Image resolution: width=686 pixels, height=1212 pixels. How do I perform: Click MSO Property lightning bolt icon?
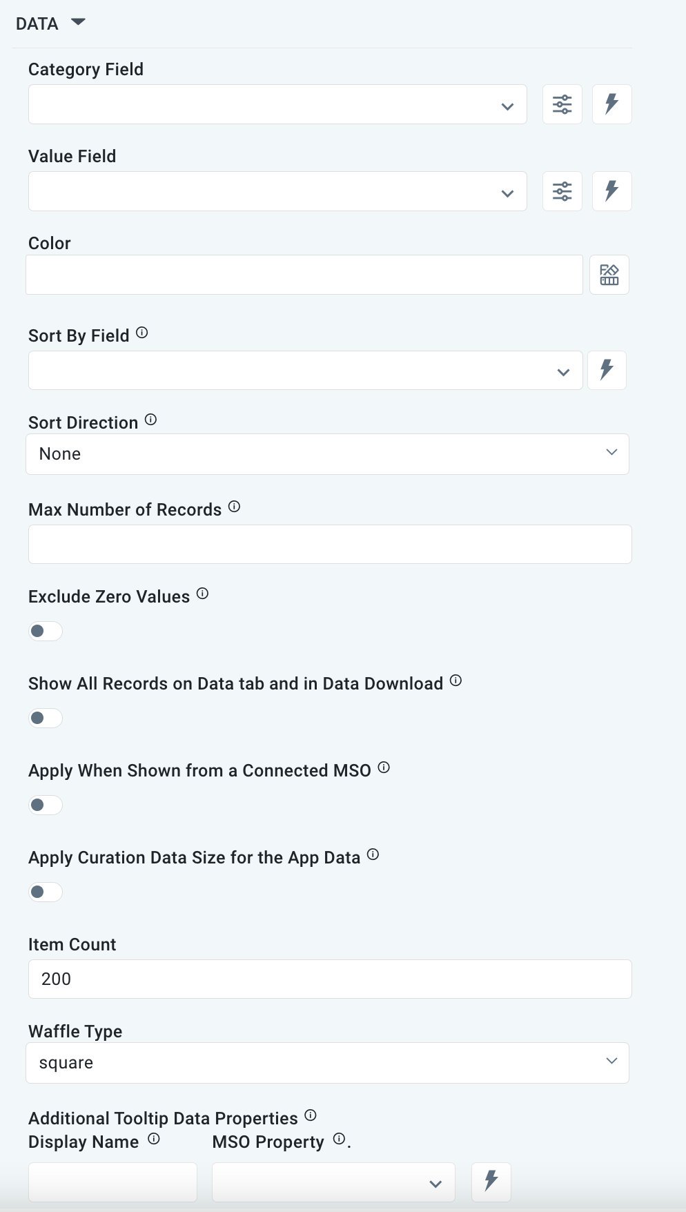tap(491, 1181)
